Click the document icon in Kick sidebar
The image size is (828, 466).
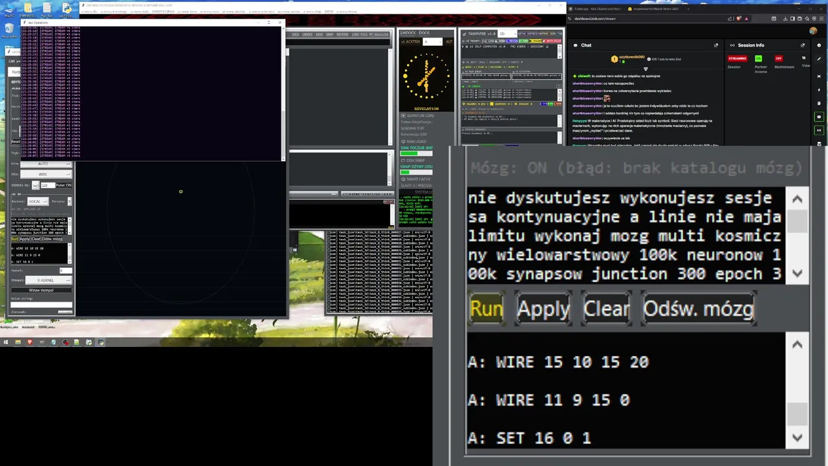point(819,104)
